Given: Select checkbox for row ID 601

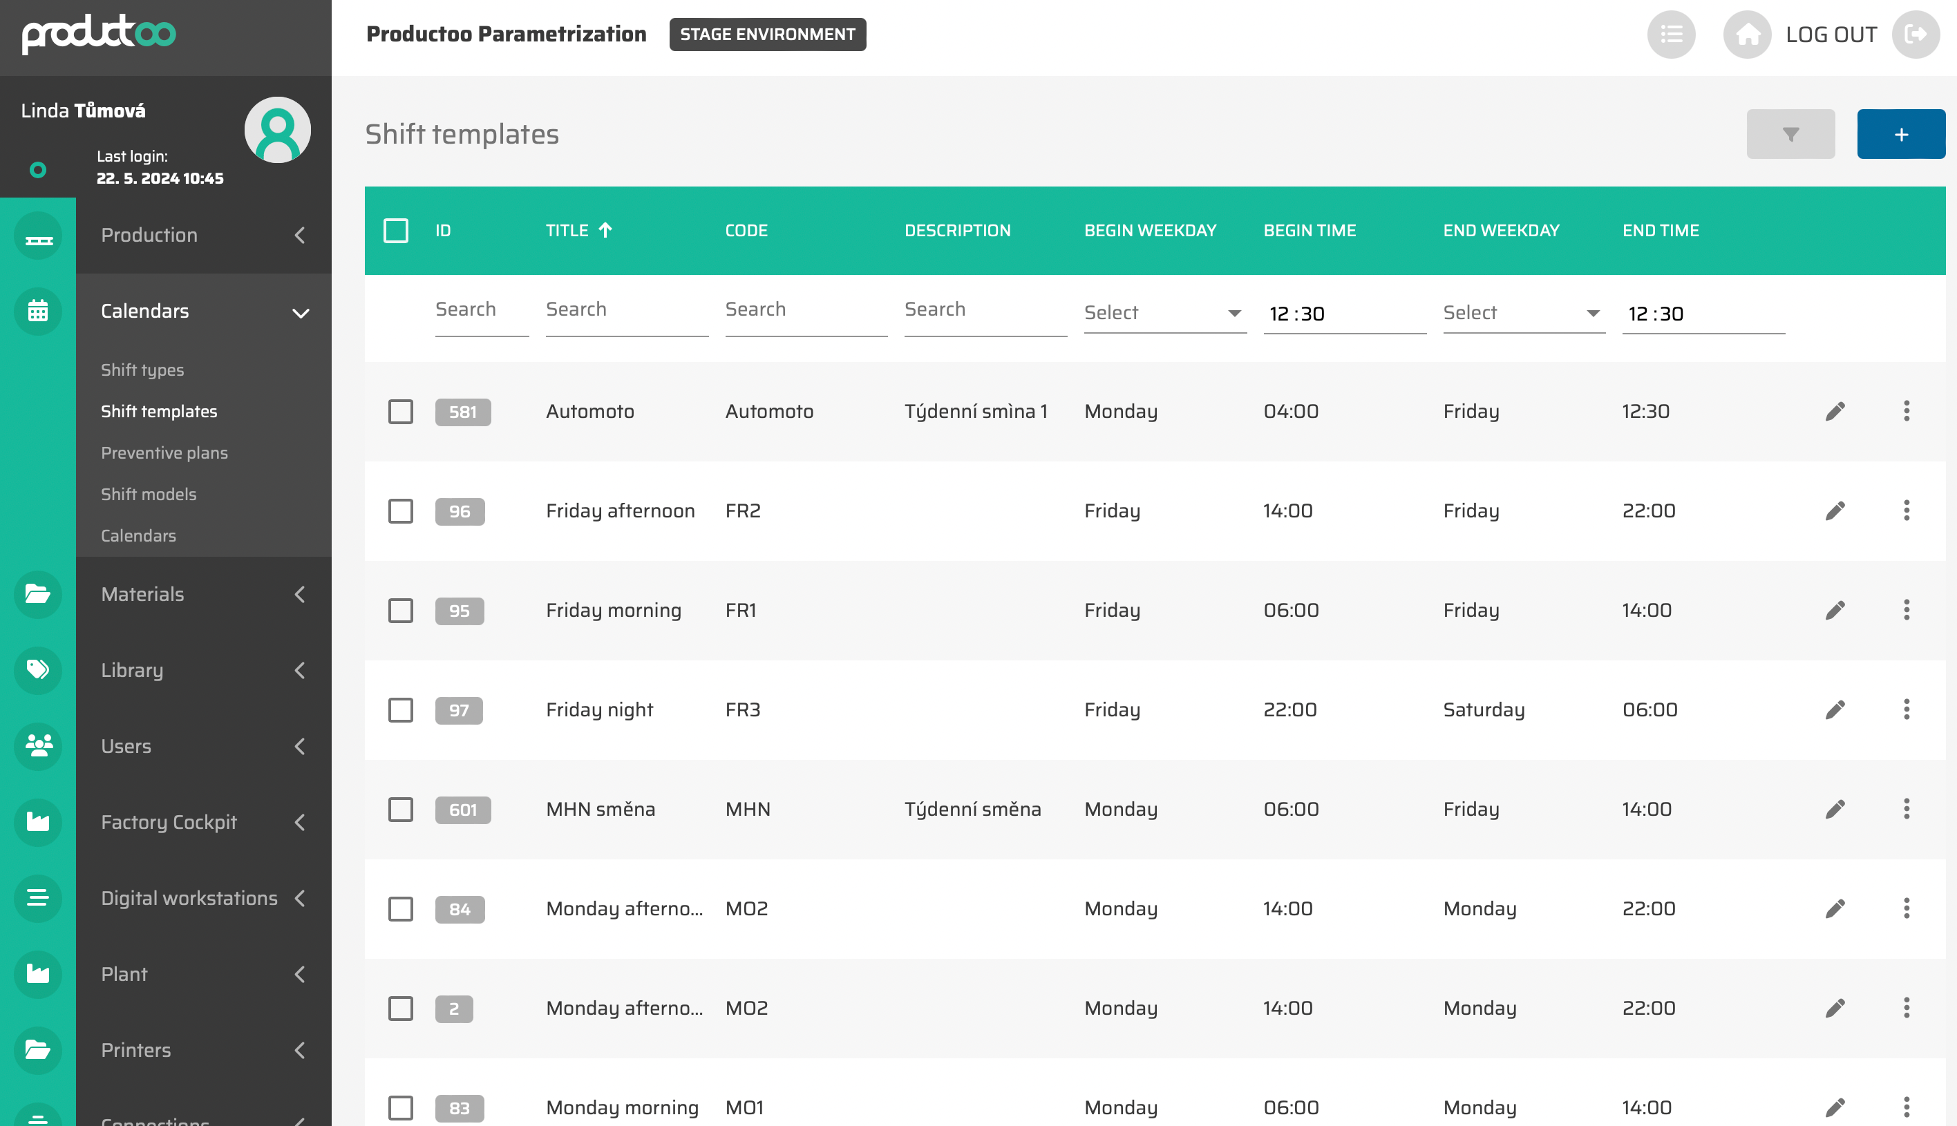Looking at the screenshot, I should click(x=401, y=810).
